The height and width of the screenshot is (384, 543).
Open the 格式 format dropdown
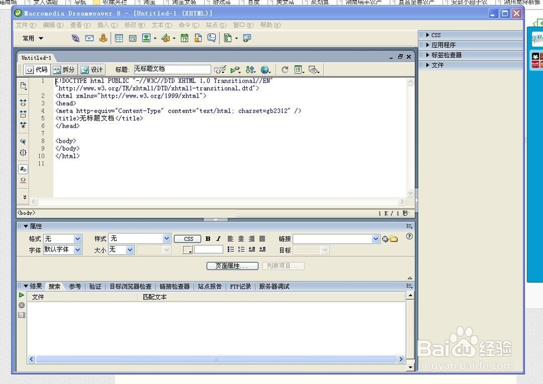click(78, 239)
